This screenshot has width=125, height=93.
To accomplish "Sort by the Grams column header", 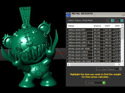I will 98,26.
